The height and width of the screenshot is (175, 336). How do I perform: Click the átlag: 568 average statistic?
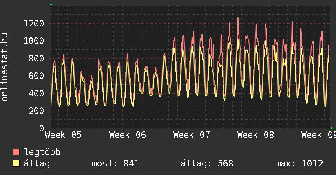pyautogui.click(x=207, y=164)
